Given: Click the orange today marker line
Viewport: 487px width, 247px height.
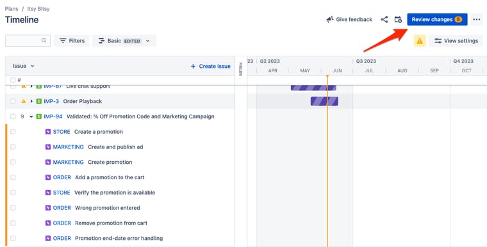Looking at the screenshot, I should pyautogui.click(x=327, y=161).
